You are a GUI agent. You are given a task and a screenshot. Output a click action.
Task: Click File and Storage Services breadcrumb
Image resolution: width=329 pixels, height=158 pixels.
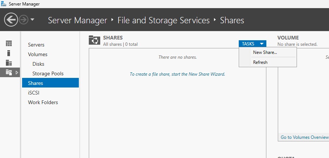tap(164, 20)
